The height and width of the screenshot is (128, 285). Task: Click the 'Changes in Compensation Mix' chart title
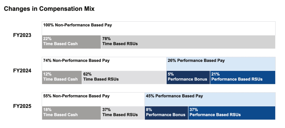click(49, 9)
